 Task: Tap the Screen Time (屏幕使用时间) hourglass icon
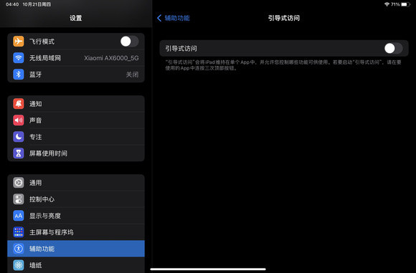tap(19, 153)
